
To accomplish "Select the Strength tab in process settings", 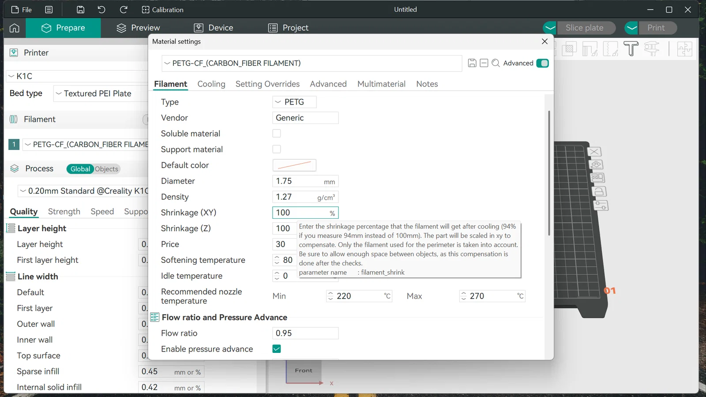I will [64, 212].
